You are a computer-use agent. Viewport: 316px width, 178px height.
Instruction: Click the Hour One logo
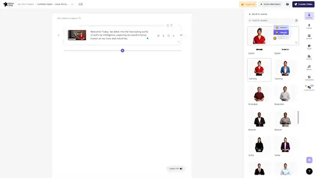[x=8, y=4]
